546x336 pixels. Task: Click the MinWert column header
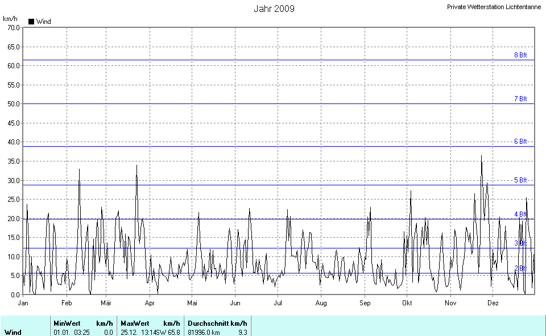[x=67, y=323]
